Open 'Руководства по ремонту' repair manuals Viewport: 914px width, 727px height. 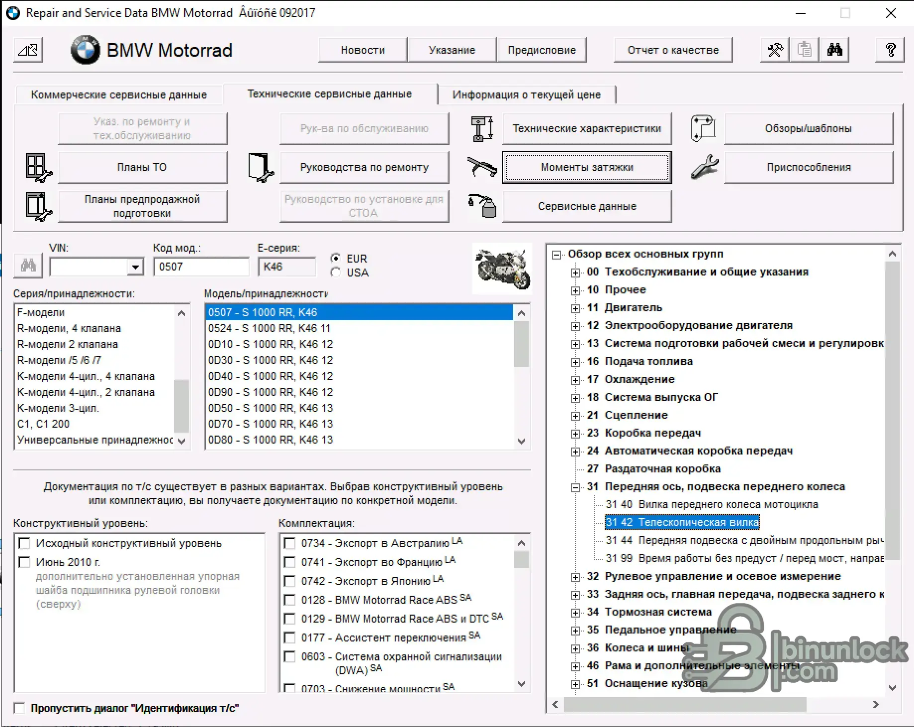(x=365, y=167)
